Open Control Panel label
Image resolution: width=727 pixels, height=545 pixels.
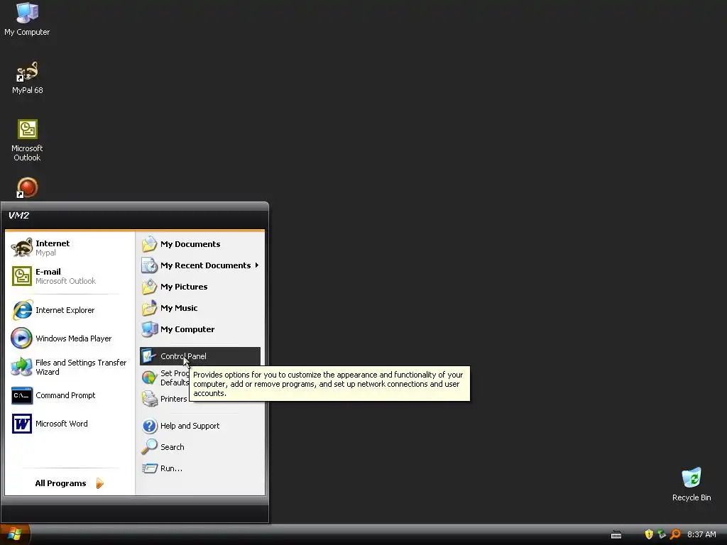point(183,356)
